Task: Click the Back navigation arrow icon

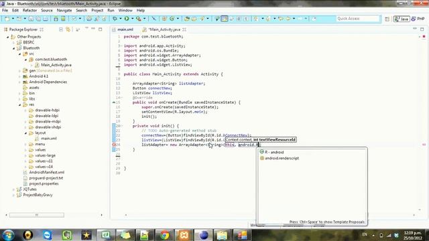Action: coord(288,19)
